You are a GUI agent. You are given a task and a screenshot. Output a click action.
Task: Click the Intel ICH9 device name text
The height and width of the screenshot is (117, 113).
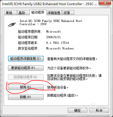51,22
